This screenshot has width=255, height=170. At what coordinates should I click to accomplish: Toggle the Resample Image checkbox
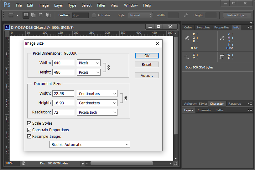click(29, 137)
